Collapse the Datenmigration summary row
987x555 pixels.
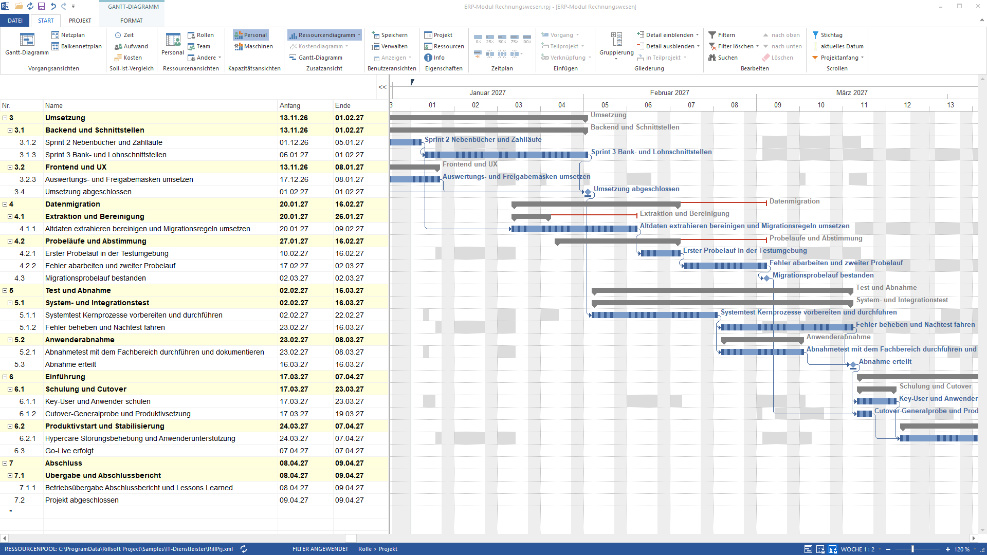point(5,204)
